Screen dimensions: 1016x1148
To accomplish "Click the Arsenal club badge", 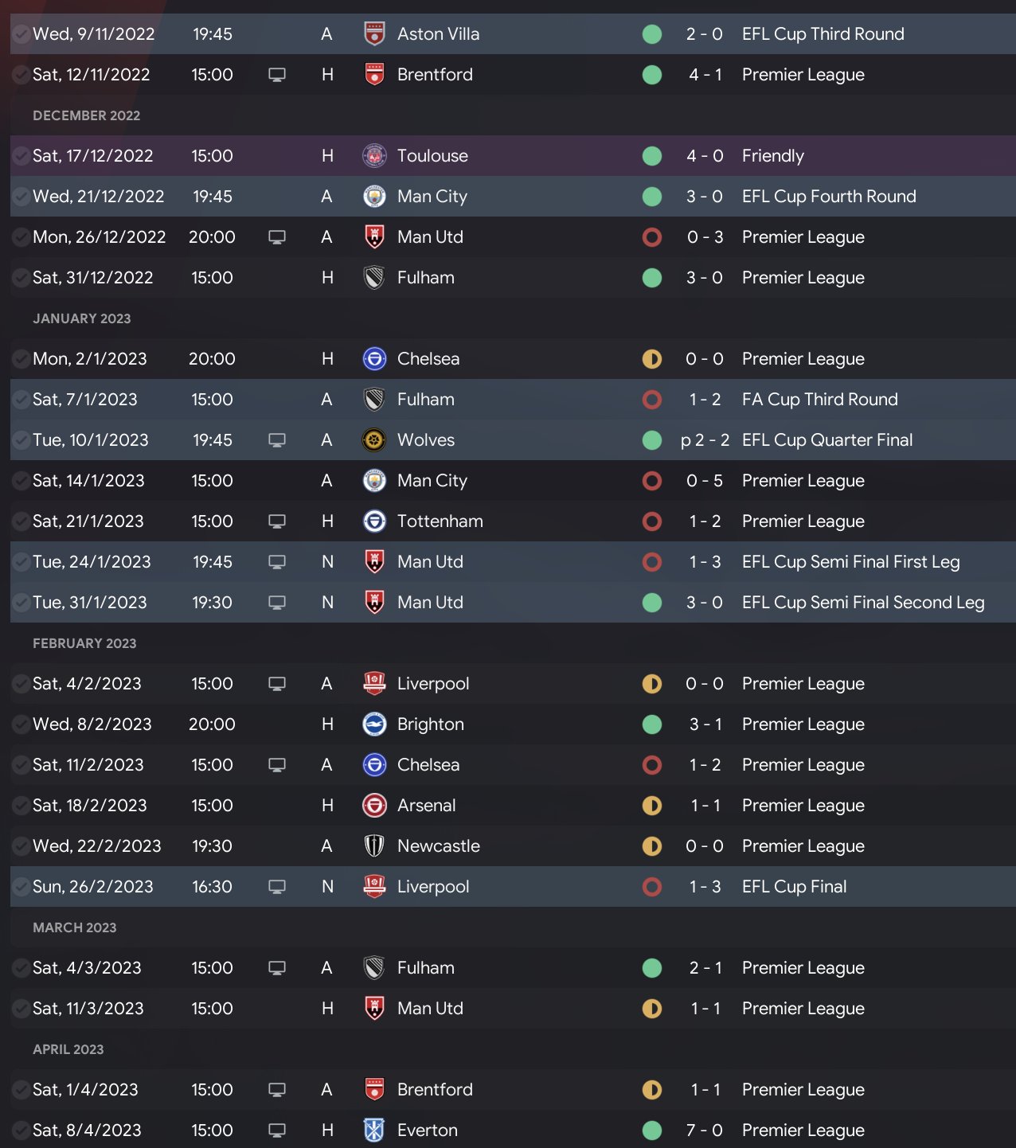I will [x=374, y=806].
